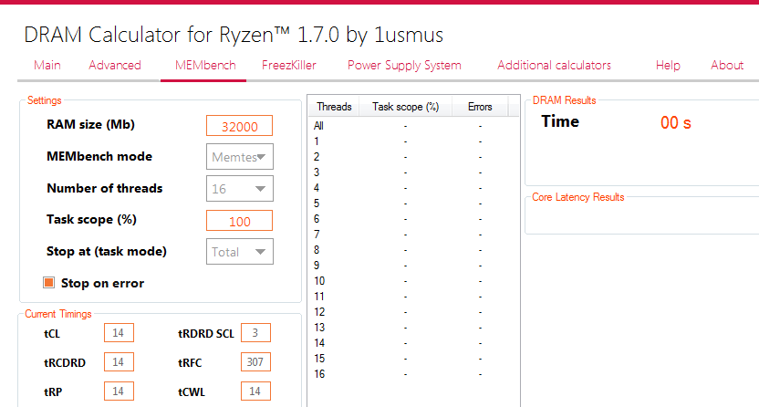Select thread row 6 in the table
The width and height of the screenshot is (759, 407).
point(413,219)
